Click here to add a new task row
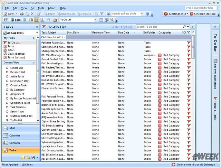Screen dimensions: 221x168 click(116, 37)
